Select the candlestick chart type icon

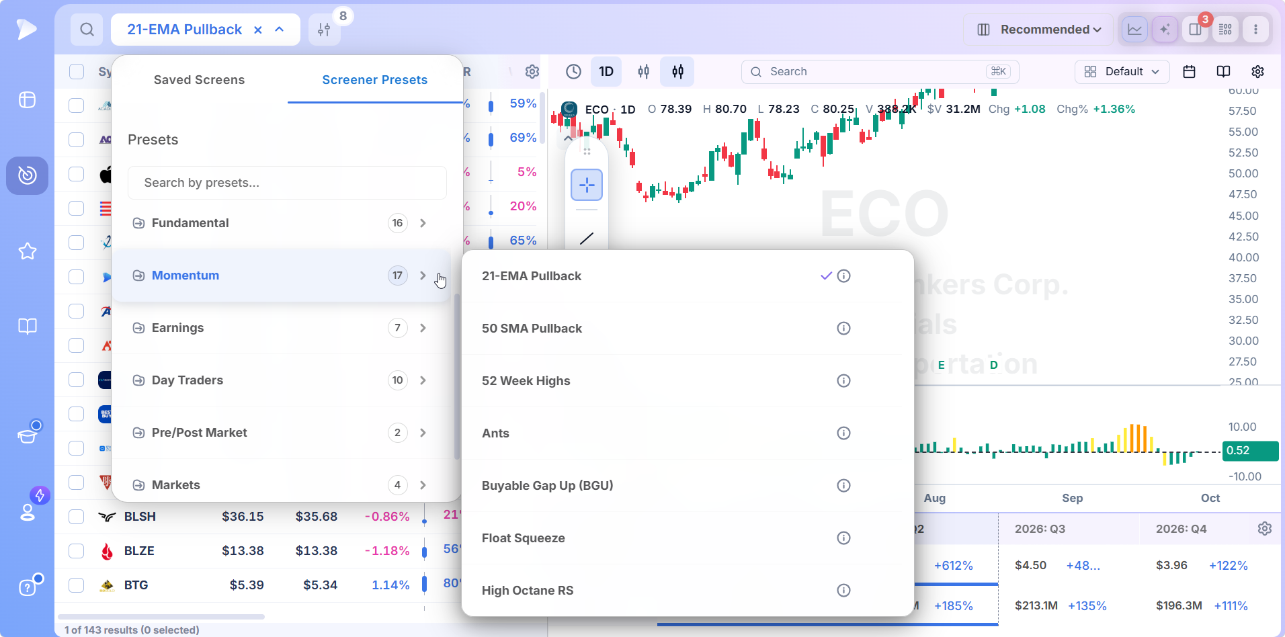tap(677, 72)
